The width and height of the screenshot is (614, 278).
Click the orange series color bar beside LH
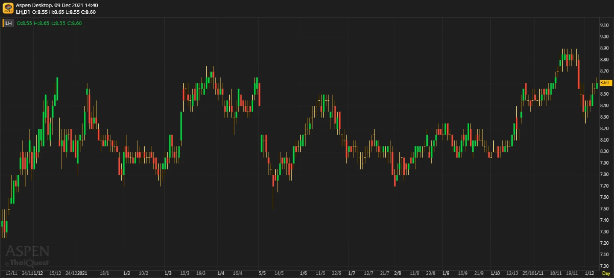(3, 23)
